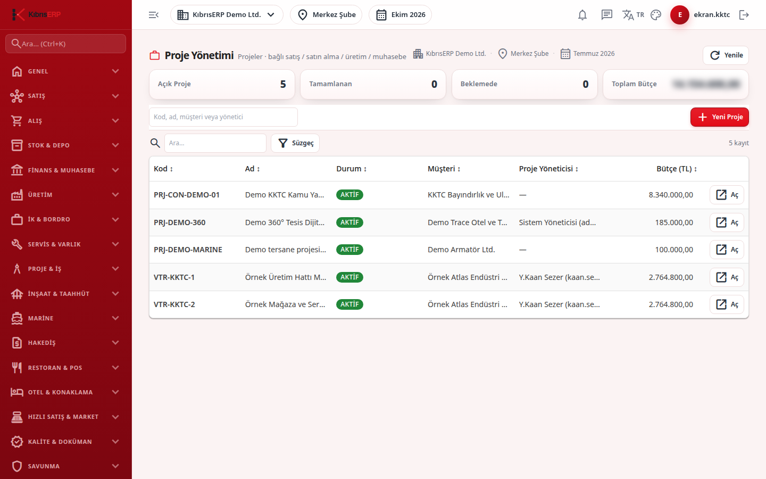Click the table search magnifier icon
Image resolution: width=766 pixels, height=479 pixels.
point(155,143)
